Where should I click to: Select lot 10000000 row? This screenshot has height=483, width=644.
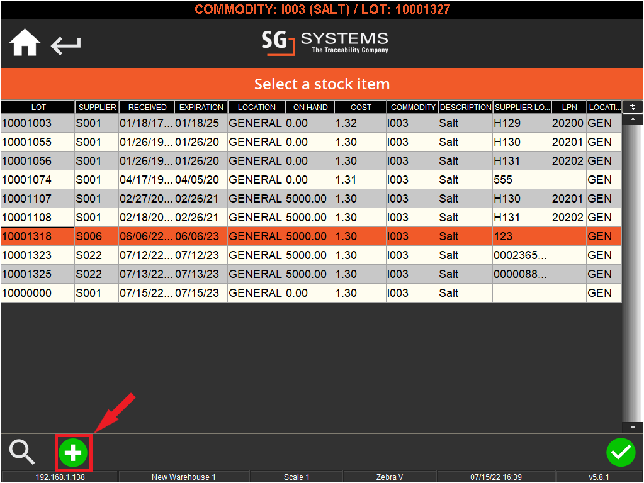312,293
